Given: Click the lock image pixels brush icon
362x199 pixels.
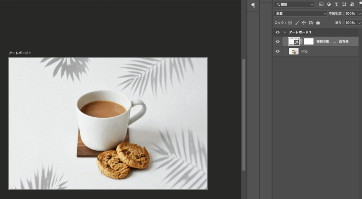Looking at the screenshot, I should click(297, 23).
